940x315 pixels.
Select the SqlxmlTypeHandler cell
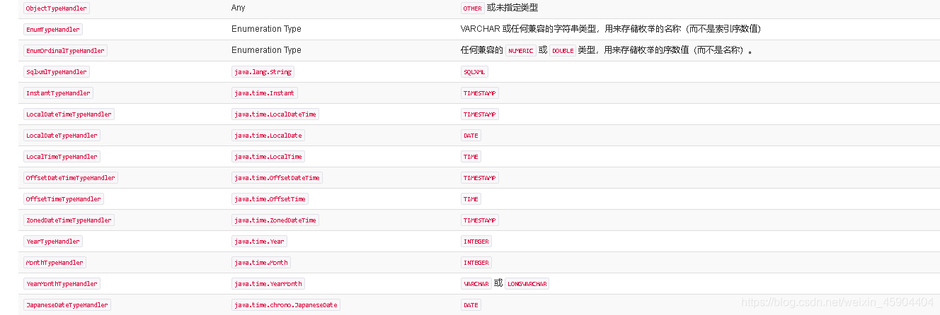pyautogui.click(x=57, y=72)
